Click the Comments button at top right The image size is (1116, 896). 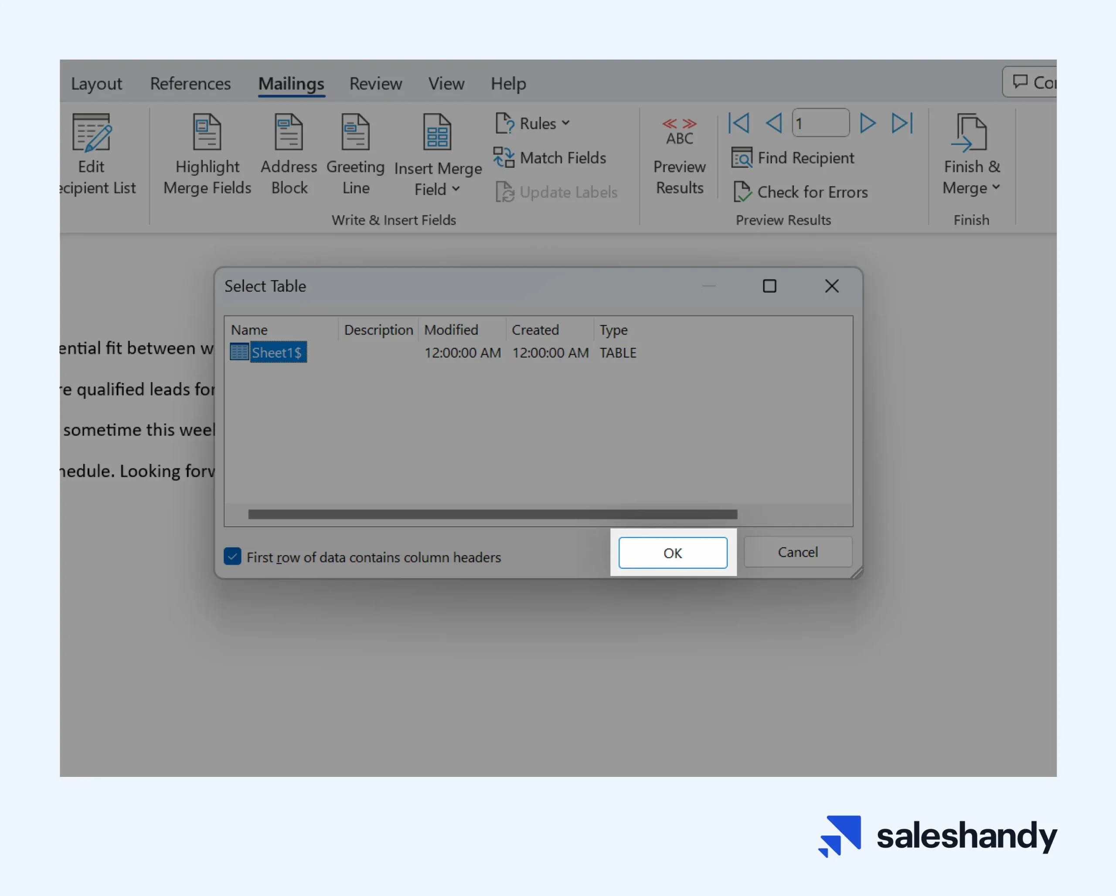[x=1030, y=82]
